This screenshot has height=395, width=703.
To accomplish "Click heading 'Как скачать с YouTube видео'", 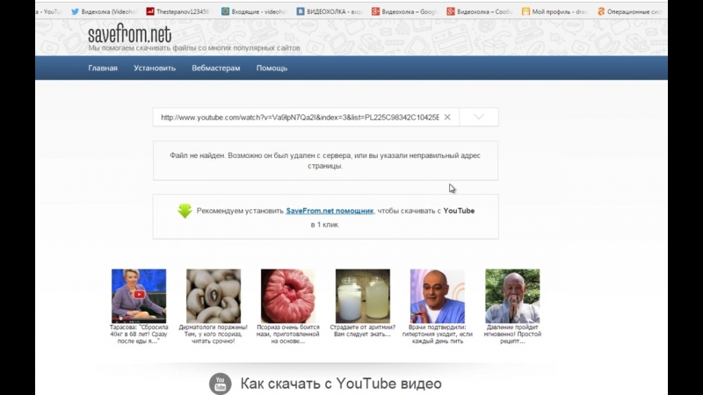I will coord(341,384).
